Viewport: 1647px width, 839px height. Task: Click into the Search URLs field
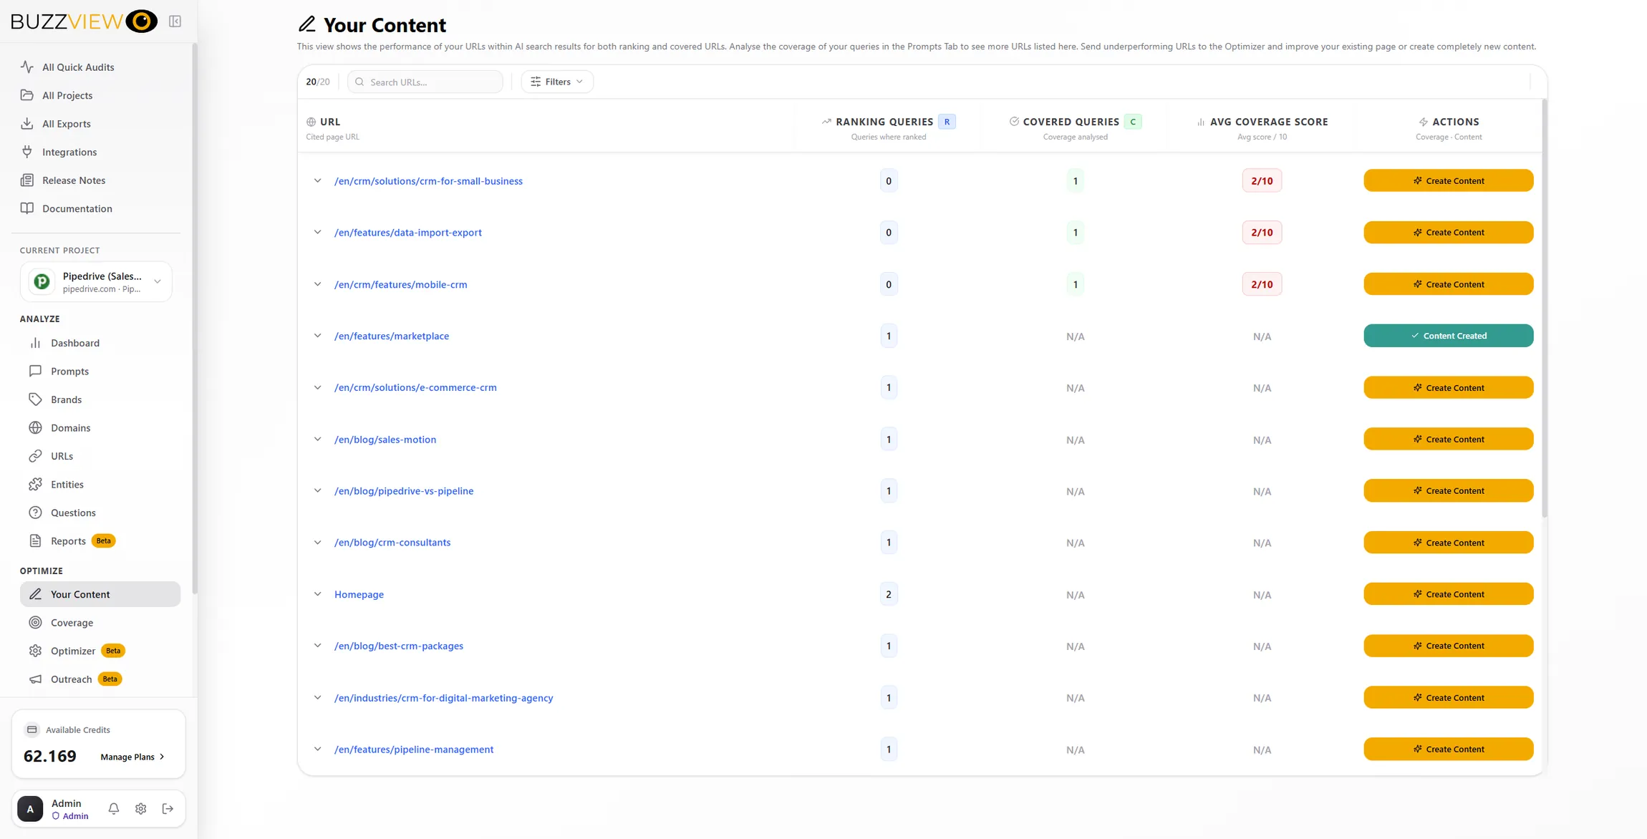(x=425, y=82)
